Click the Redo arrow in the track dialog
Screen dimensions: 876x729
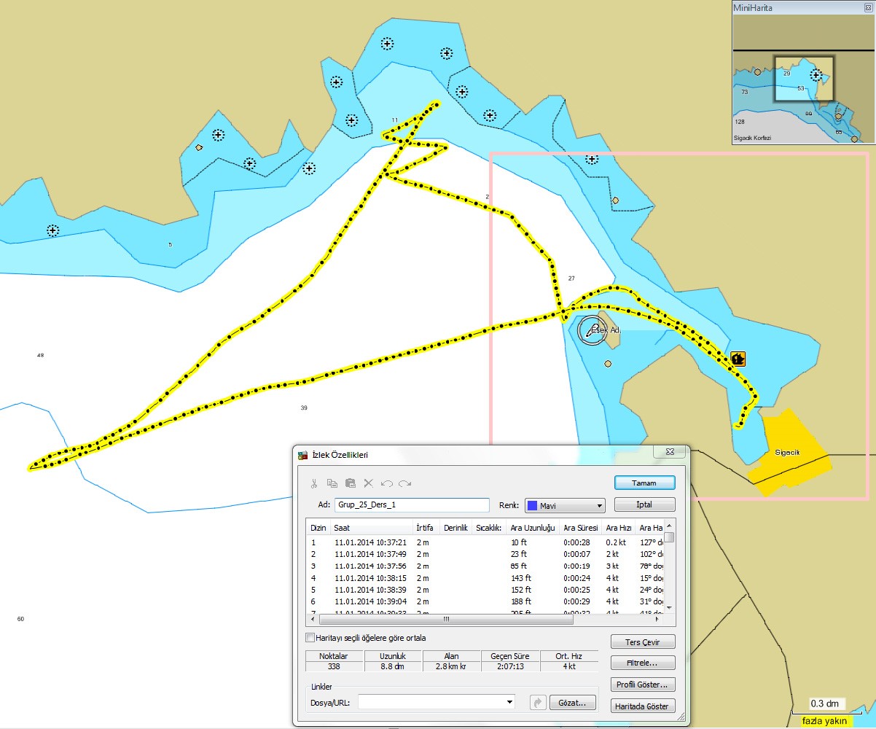(405, 483)
